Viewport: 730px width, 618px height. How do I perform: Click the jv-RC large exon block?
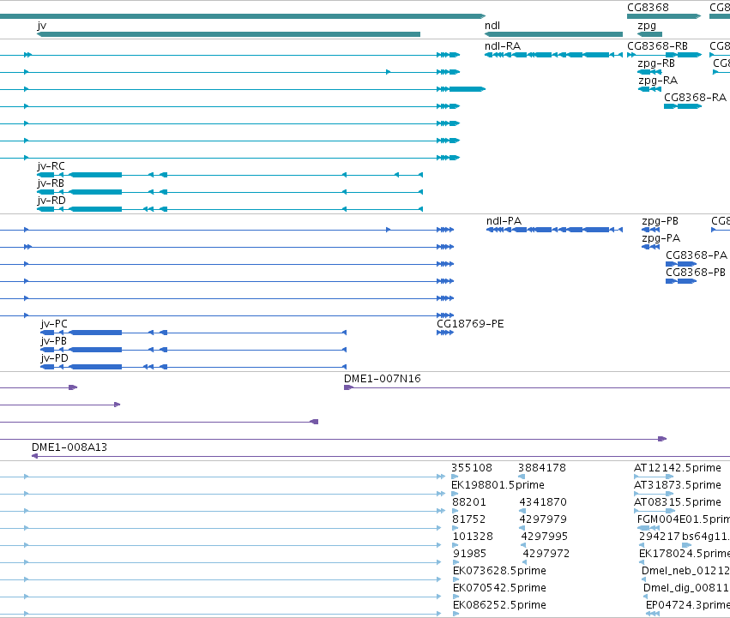(x=95, y=175)
